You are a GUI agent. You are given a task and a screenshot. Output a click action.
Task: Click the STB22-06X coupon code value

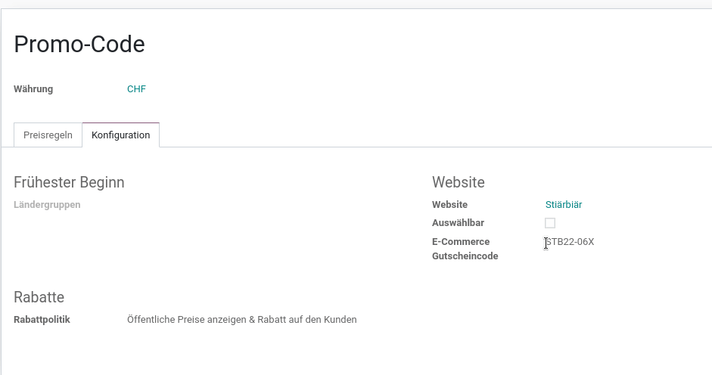570,242
